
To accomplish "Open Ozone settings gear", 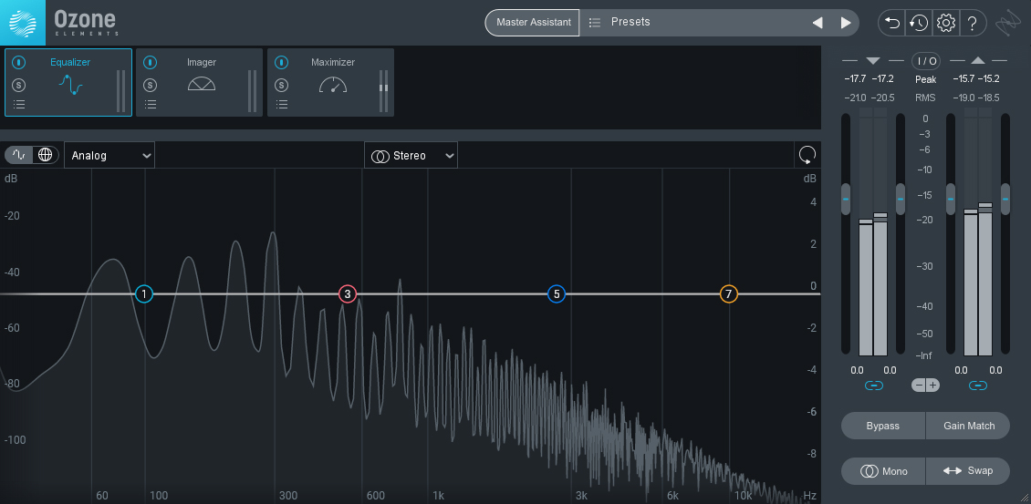I will click(x=946, y=23).
